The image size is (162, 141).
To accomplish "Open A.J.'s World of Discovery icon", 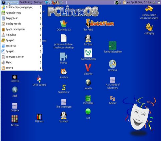I will pos(113,80).
